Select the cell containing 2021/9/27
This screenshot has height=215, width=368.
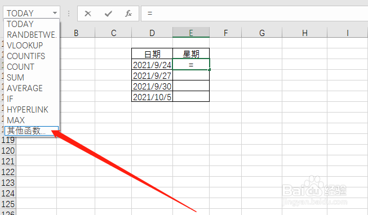[152, 75]
